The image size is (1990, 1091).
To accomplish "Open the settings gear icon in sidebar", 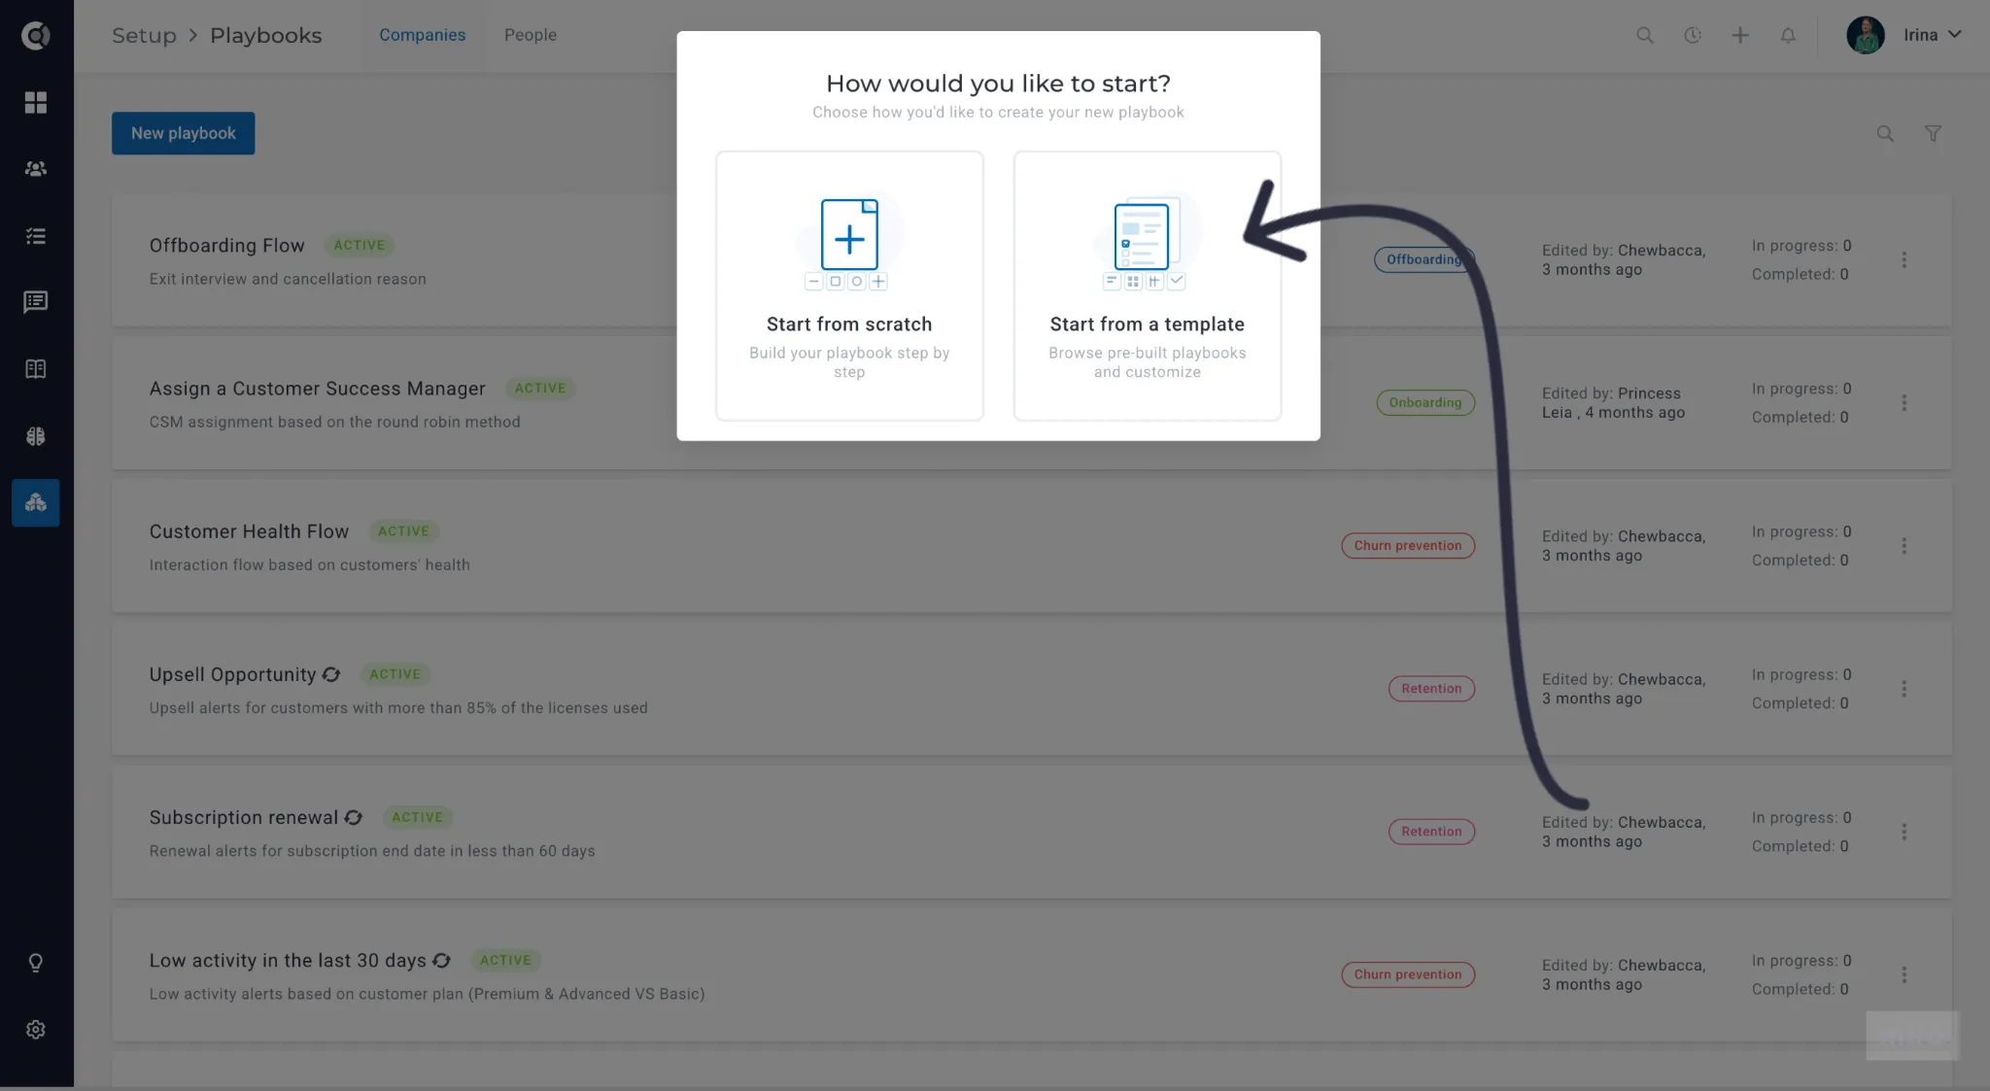I will [x=36, y=1030].
